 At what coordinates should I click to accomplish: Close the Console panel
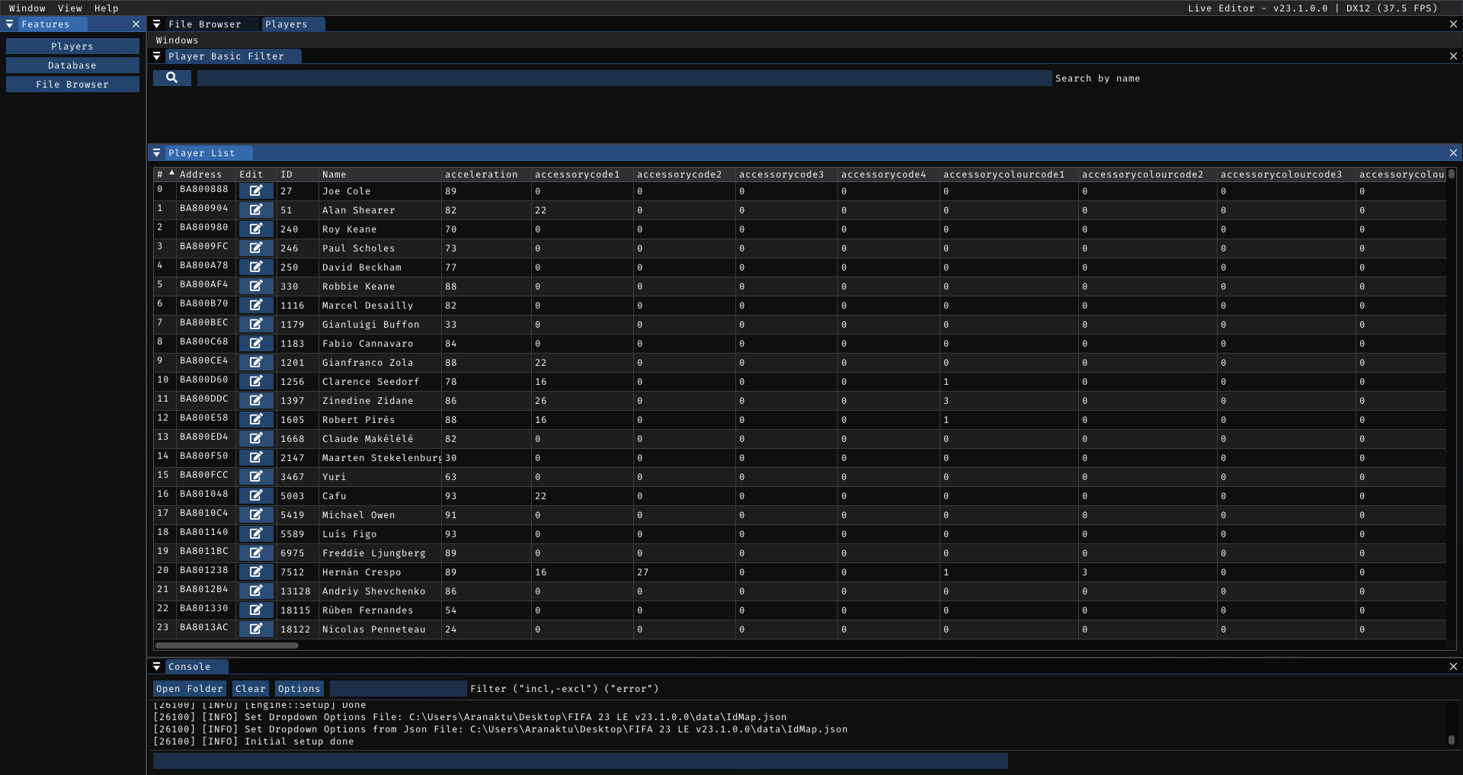1453,667
